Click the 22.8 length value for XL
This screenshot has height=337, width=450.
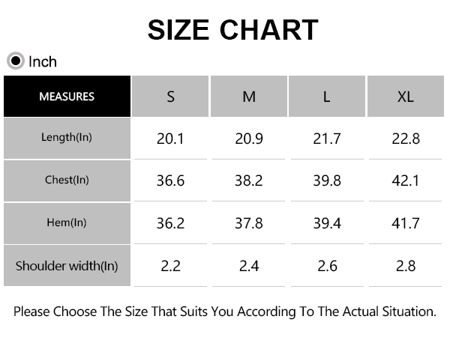point(406,139)
